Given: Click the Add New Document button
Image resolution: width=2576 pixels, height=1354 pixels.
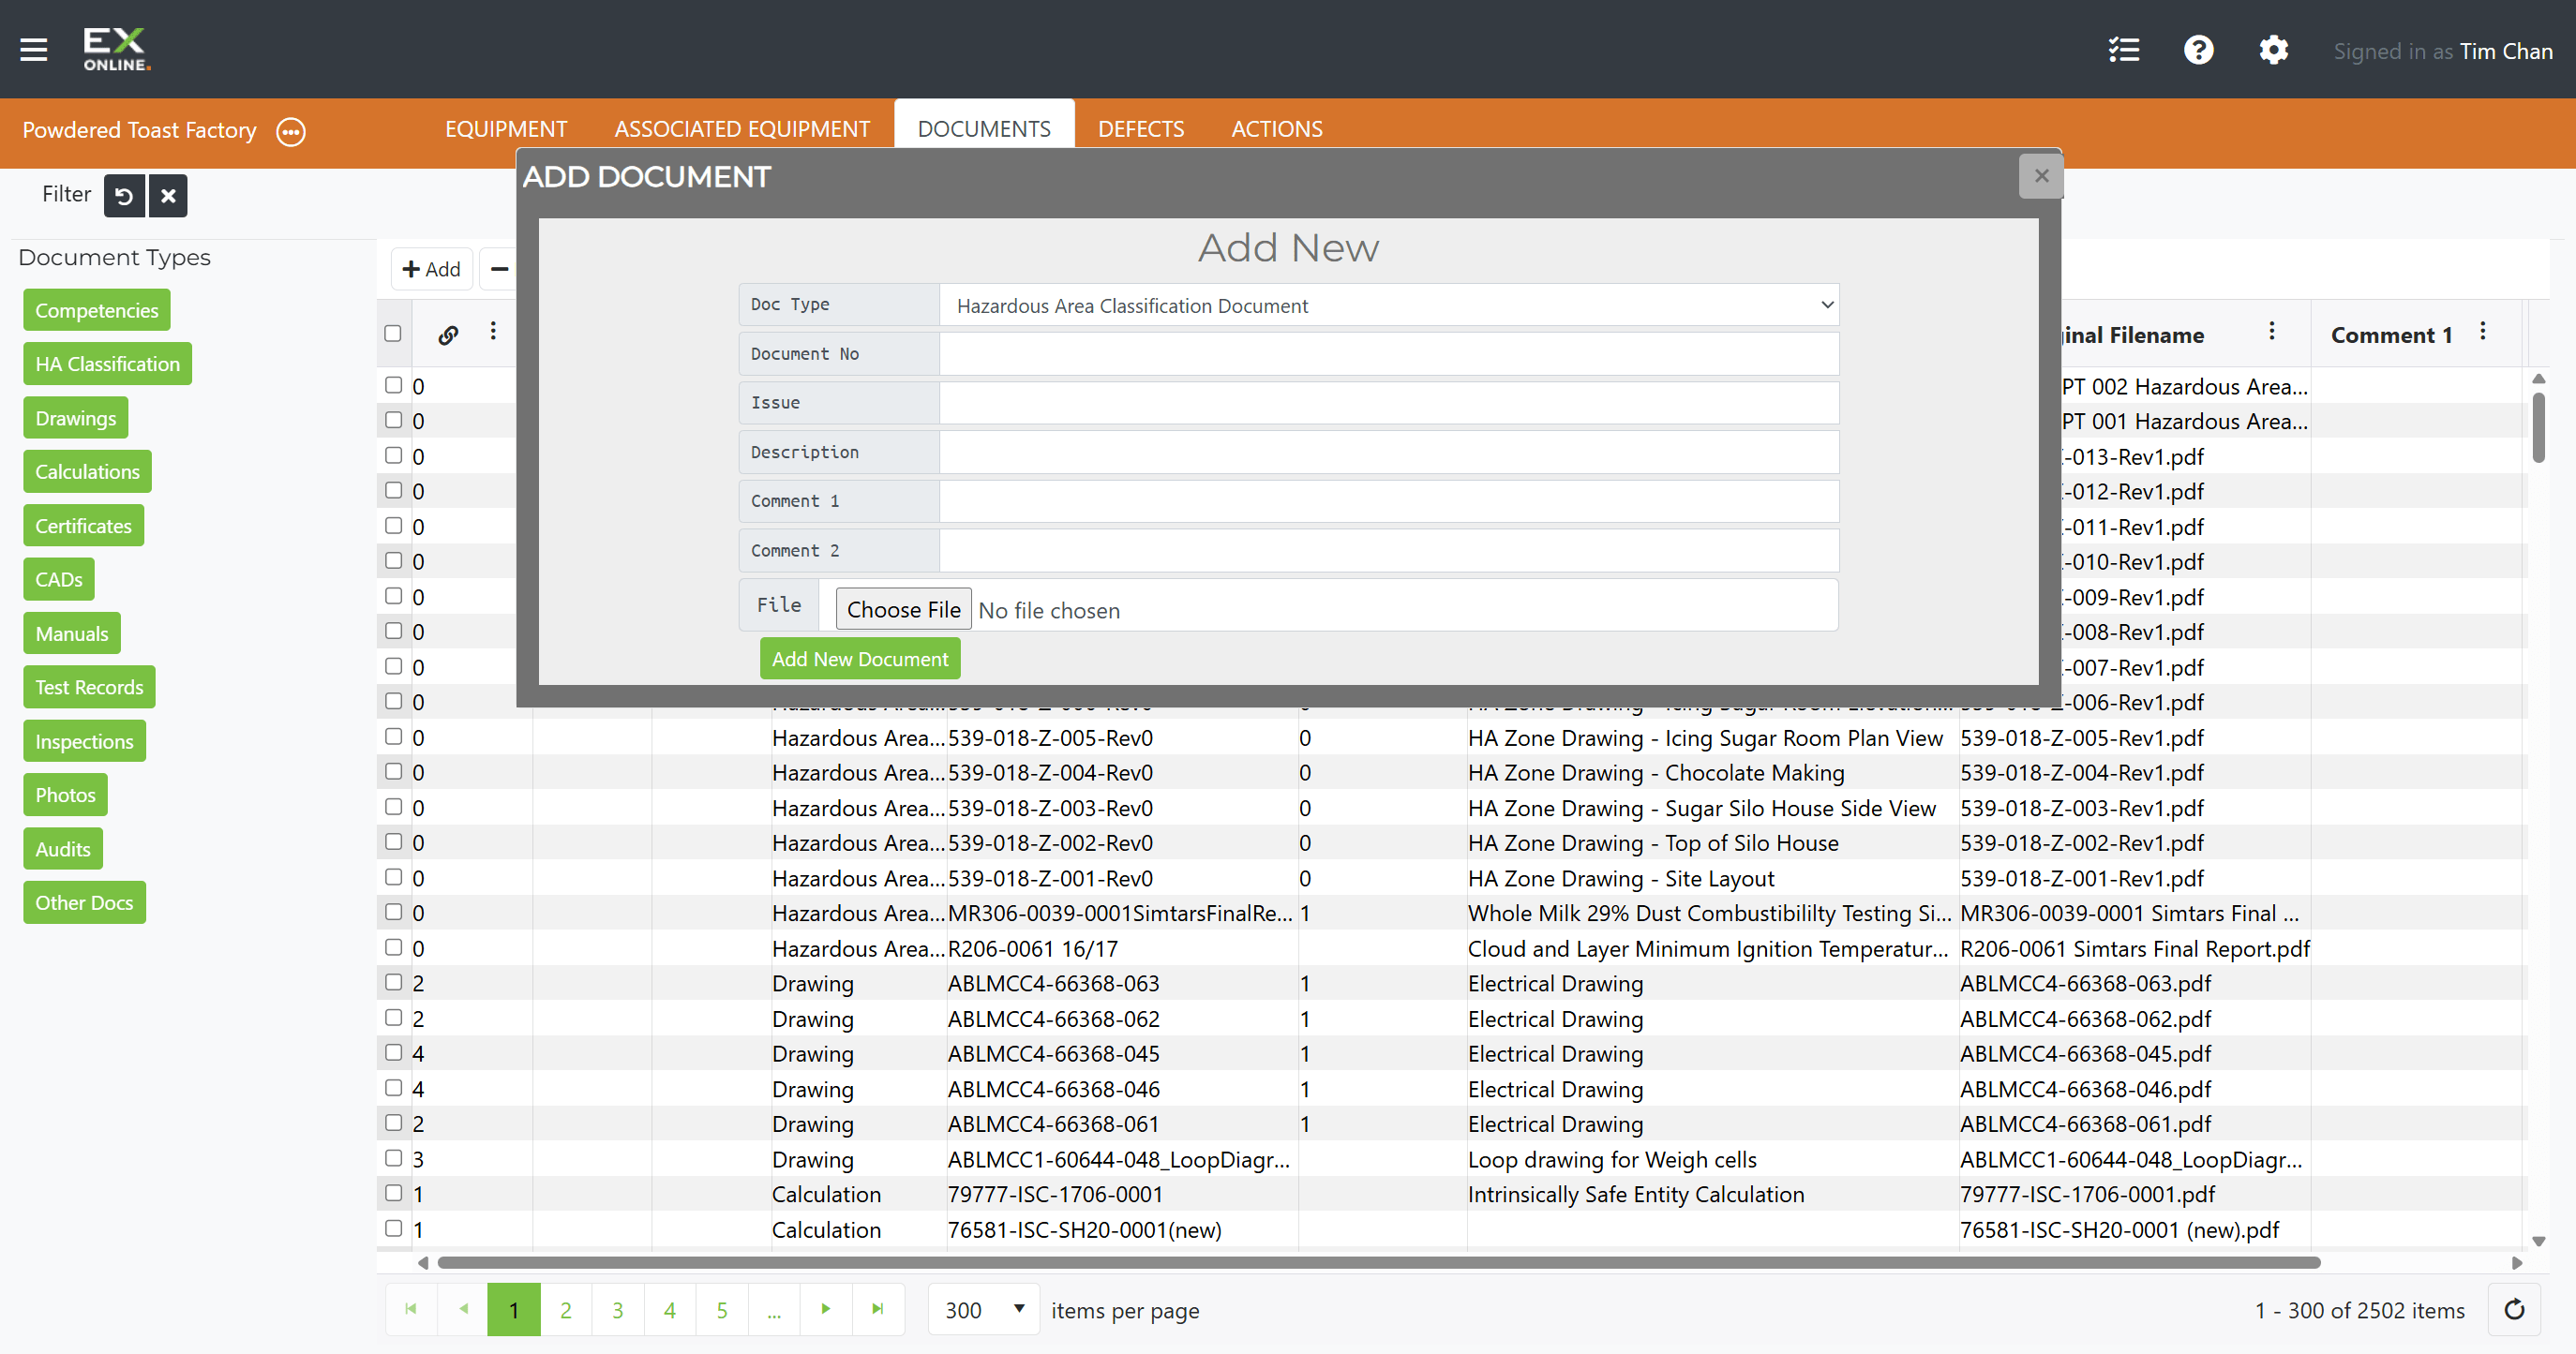Looking at the screenshot, I should (x=860, y=660).
